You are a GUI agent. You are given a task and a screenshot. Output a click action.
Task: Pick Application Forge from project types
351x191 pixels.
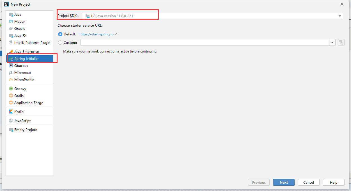point(29,103)
